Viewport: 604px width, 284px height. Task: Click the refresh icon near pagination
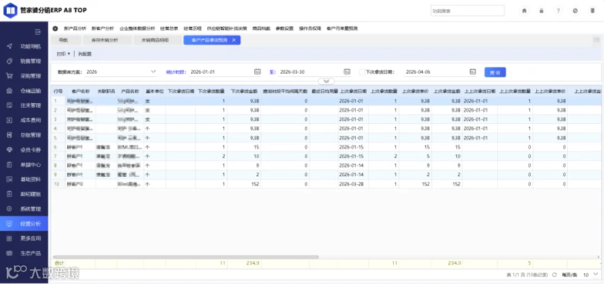point(554,275)
